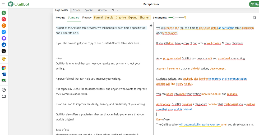This screenshot has height=135, width=259.
Task: Open the Chrome extension sidebar icon
Action: (x=4, y=68)
